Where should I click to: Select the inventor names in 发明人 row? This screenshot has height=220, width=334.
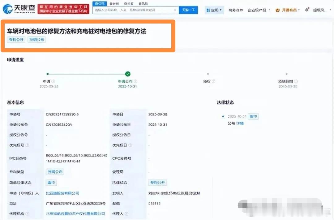coord(174,193)
